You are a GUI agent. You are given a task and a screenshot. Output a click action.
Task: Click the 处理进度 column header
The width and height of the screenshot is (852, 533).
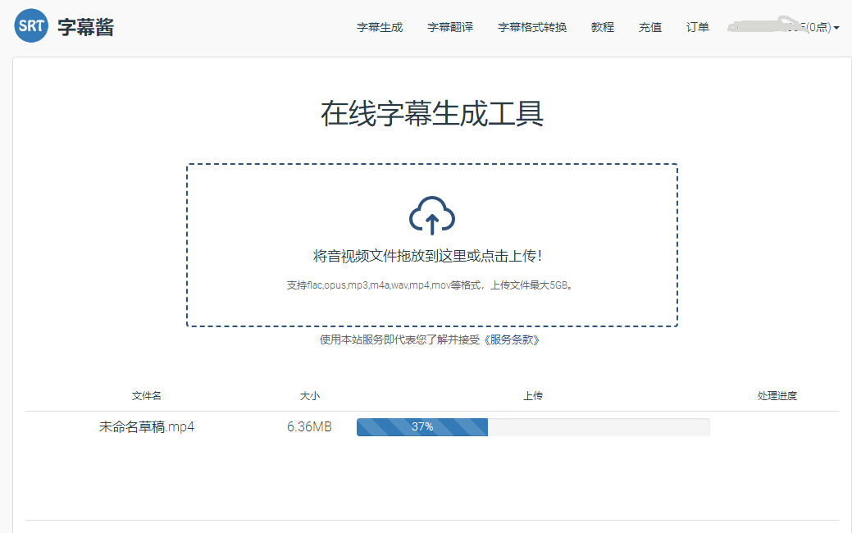(x=777, y=395)
